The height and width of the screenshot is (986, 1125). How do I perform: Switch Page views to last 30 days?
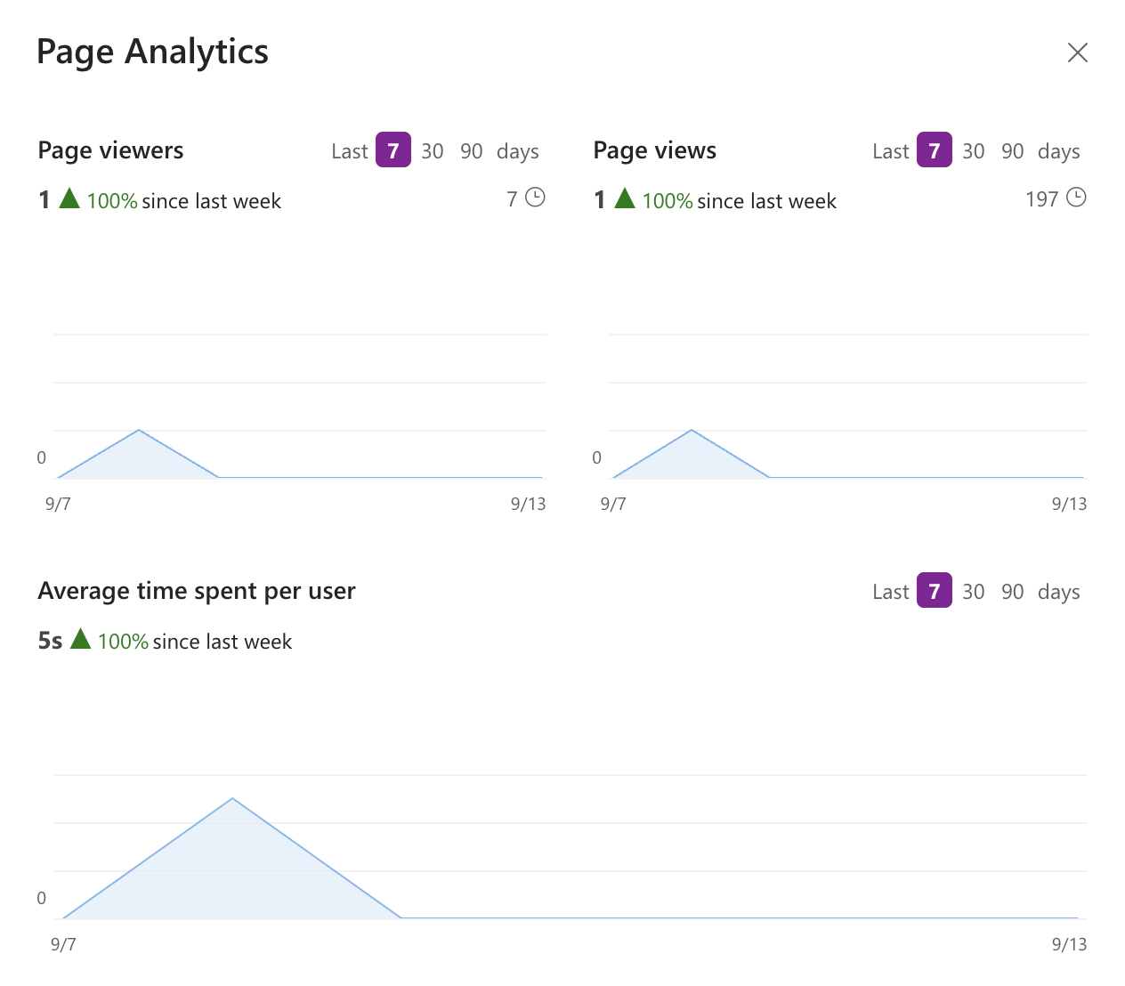pyautogui.click(x=974, y=151)
